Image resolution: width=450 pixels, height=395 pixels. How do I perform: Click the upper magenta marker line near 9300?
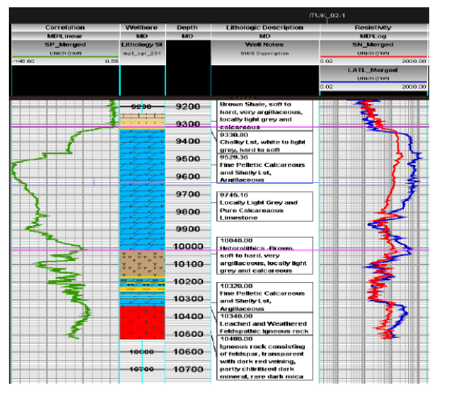pos(220,127)
